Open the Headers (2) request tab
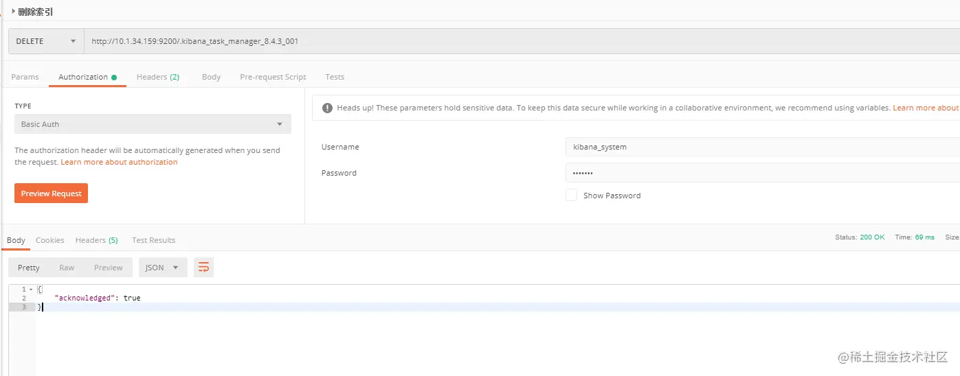960x376 pixels. point(158,77)
